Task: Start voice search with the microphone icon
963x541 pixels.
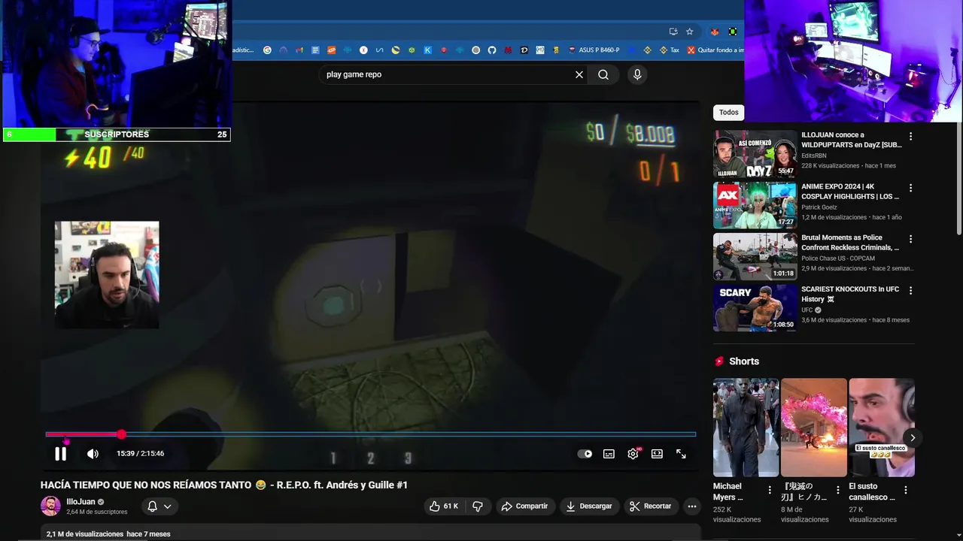Action: tap(637, 74)
